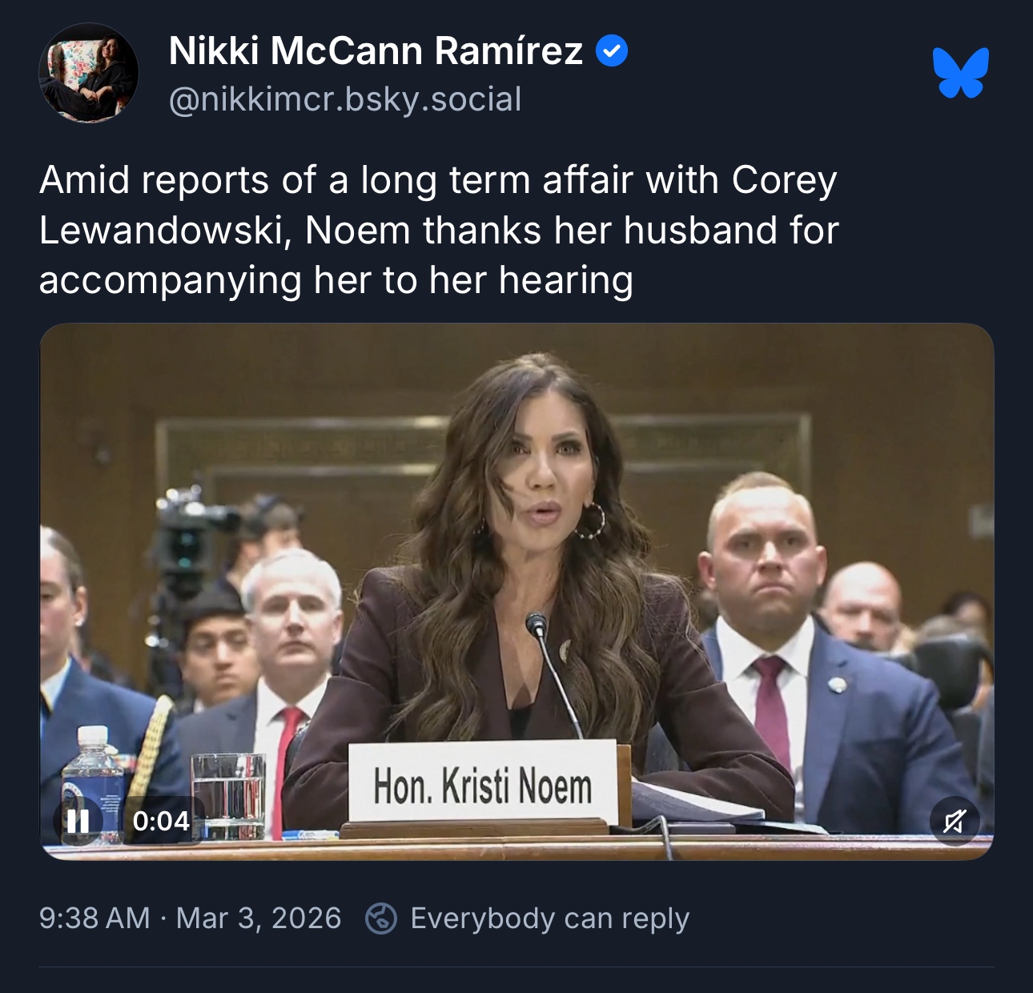Pause the playing video
This screenshot has width=1033, height=993.
[78, 821]
